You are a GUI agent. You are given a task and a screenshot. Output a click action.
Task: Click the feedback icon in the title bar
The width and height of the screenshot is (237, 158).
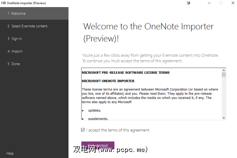(188, 3)
